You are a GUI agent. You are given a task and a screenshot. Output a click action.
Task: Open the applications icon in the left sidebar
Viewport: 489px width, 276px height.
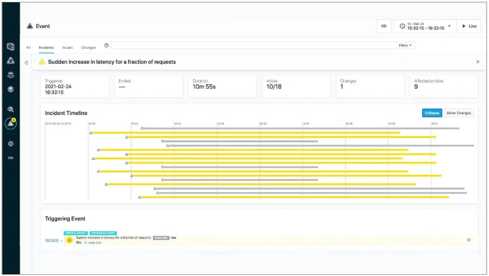pyautogui.click(x=11, y=61)
